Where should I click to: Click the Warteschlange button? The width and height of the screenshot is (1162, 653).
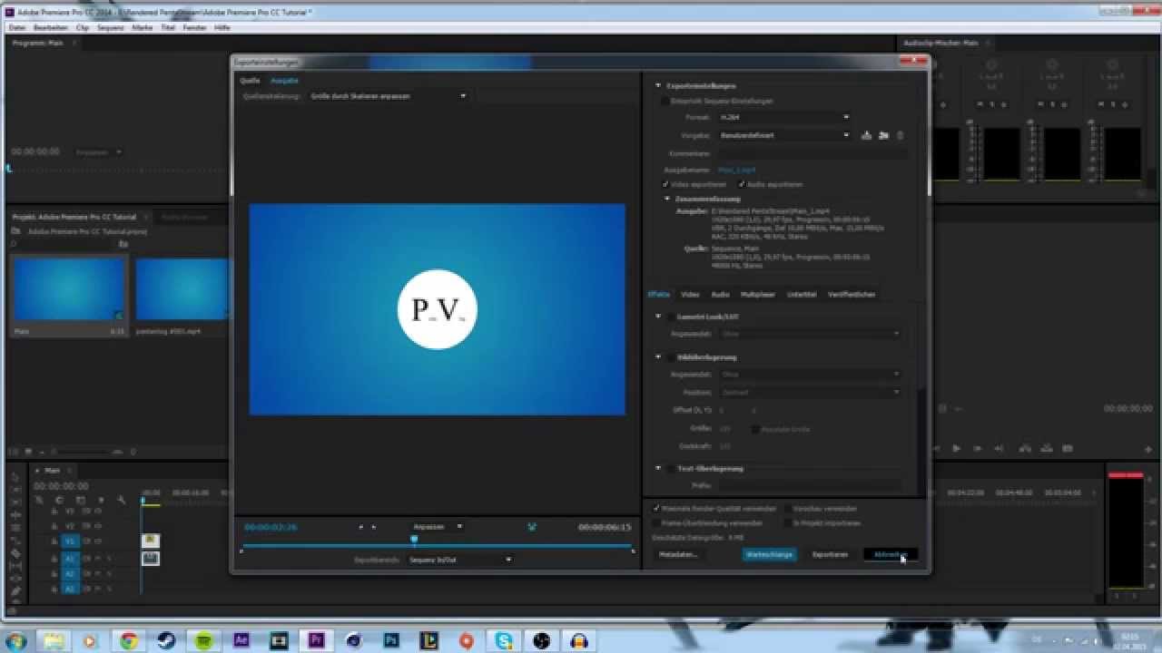click(x=769, y=554)
